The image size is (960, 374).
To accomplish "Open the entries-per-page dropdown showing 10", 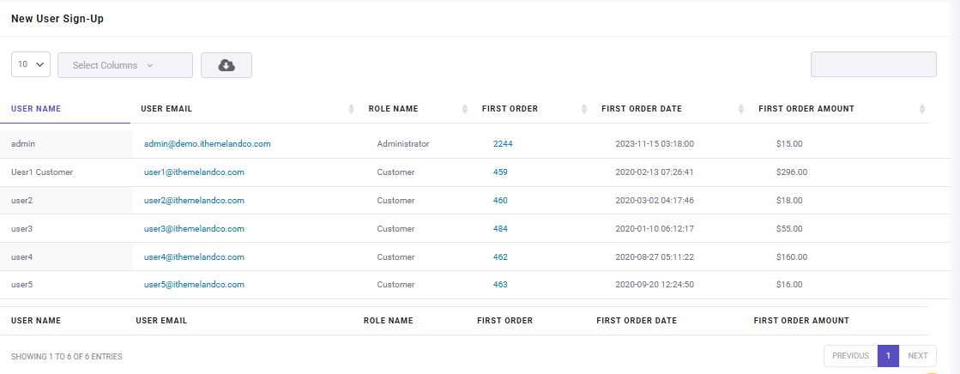I will [x=31, y=64].
